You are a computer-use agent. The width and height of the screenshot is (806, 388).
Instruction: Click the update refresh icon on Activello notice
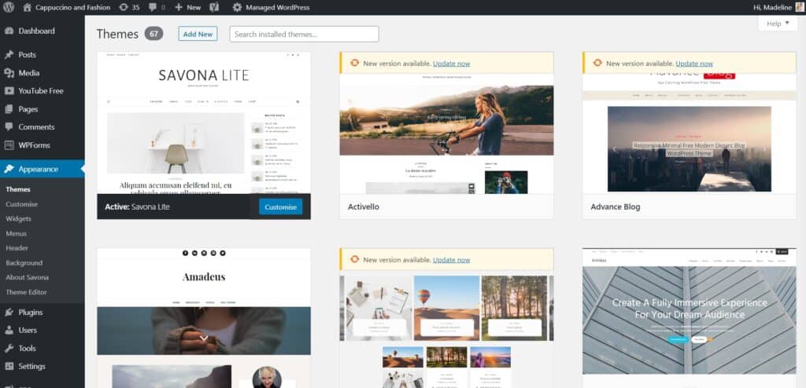pyautogui.click(x=354, y=63)
